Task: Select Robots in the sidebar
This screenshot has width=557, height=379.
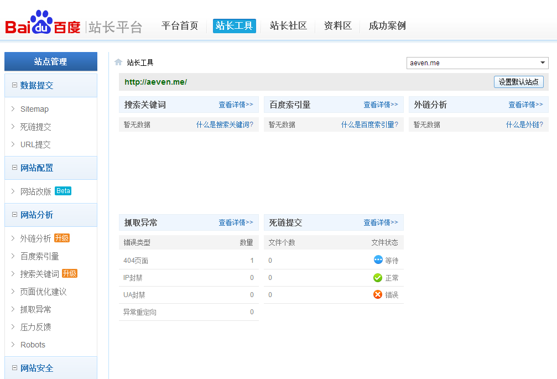Action: coord(33,345)
